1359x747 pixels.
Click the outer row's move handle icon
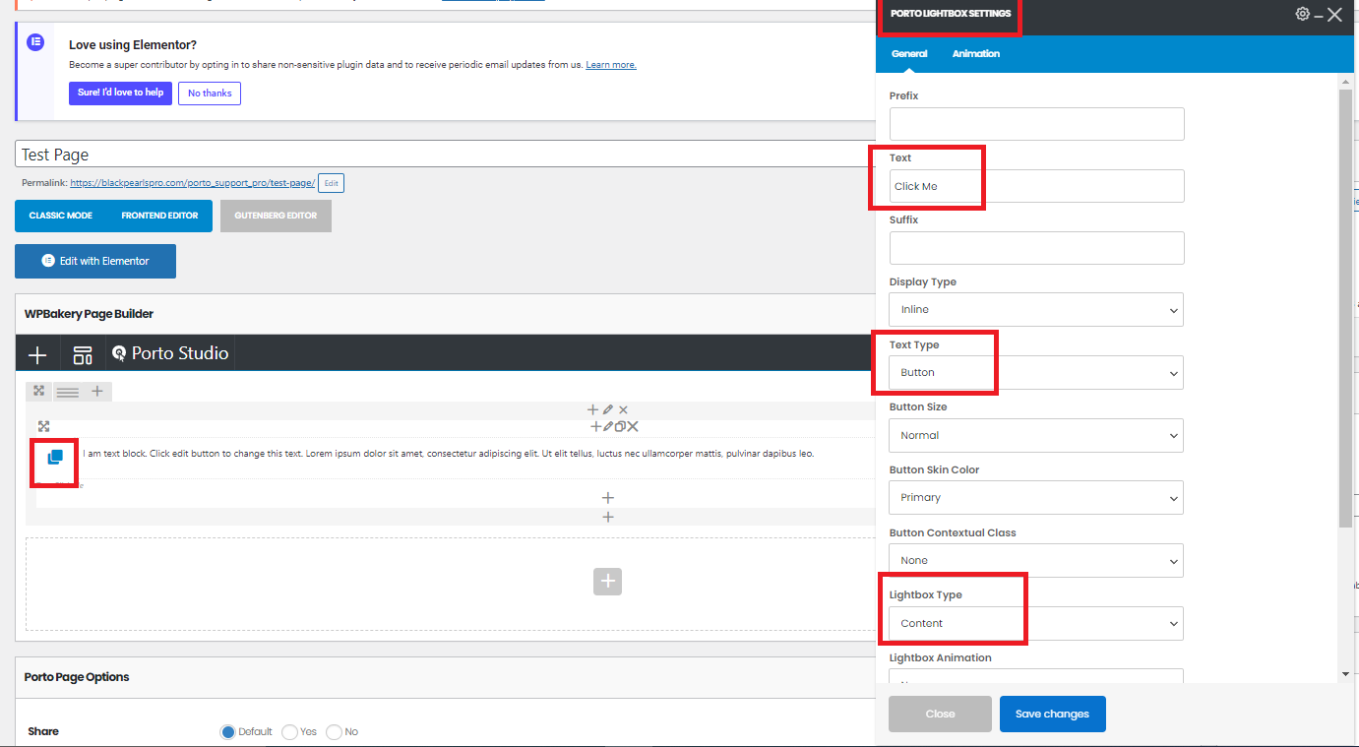(39, 391)
